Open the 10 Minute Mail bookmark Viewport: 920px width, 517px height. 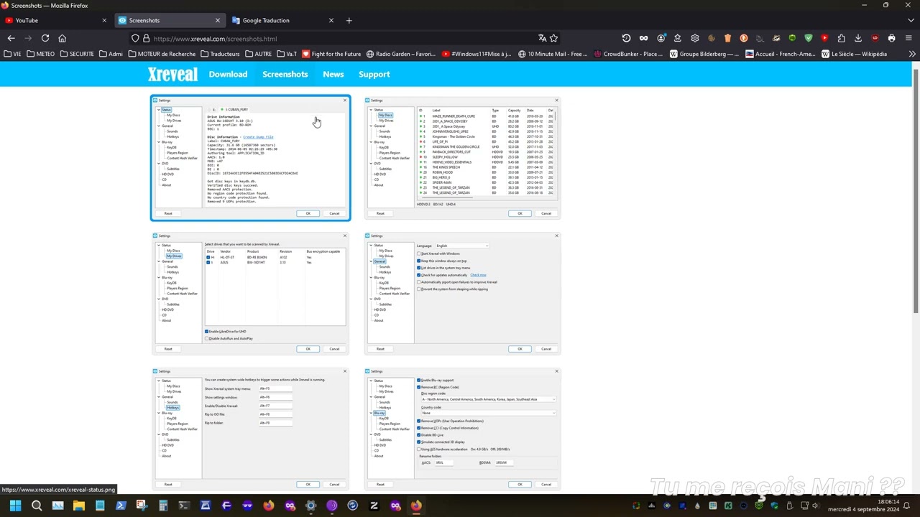553,54
